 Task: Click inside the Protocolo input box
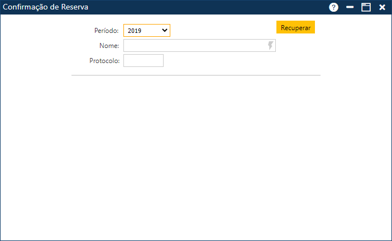144,61
